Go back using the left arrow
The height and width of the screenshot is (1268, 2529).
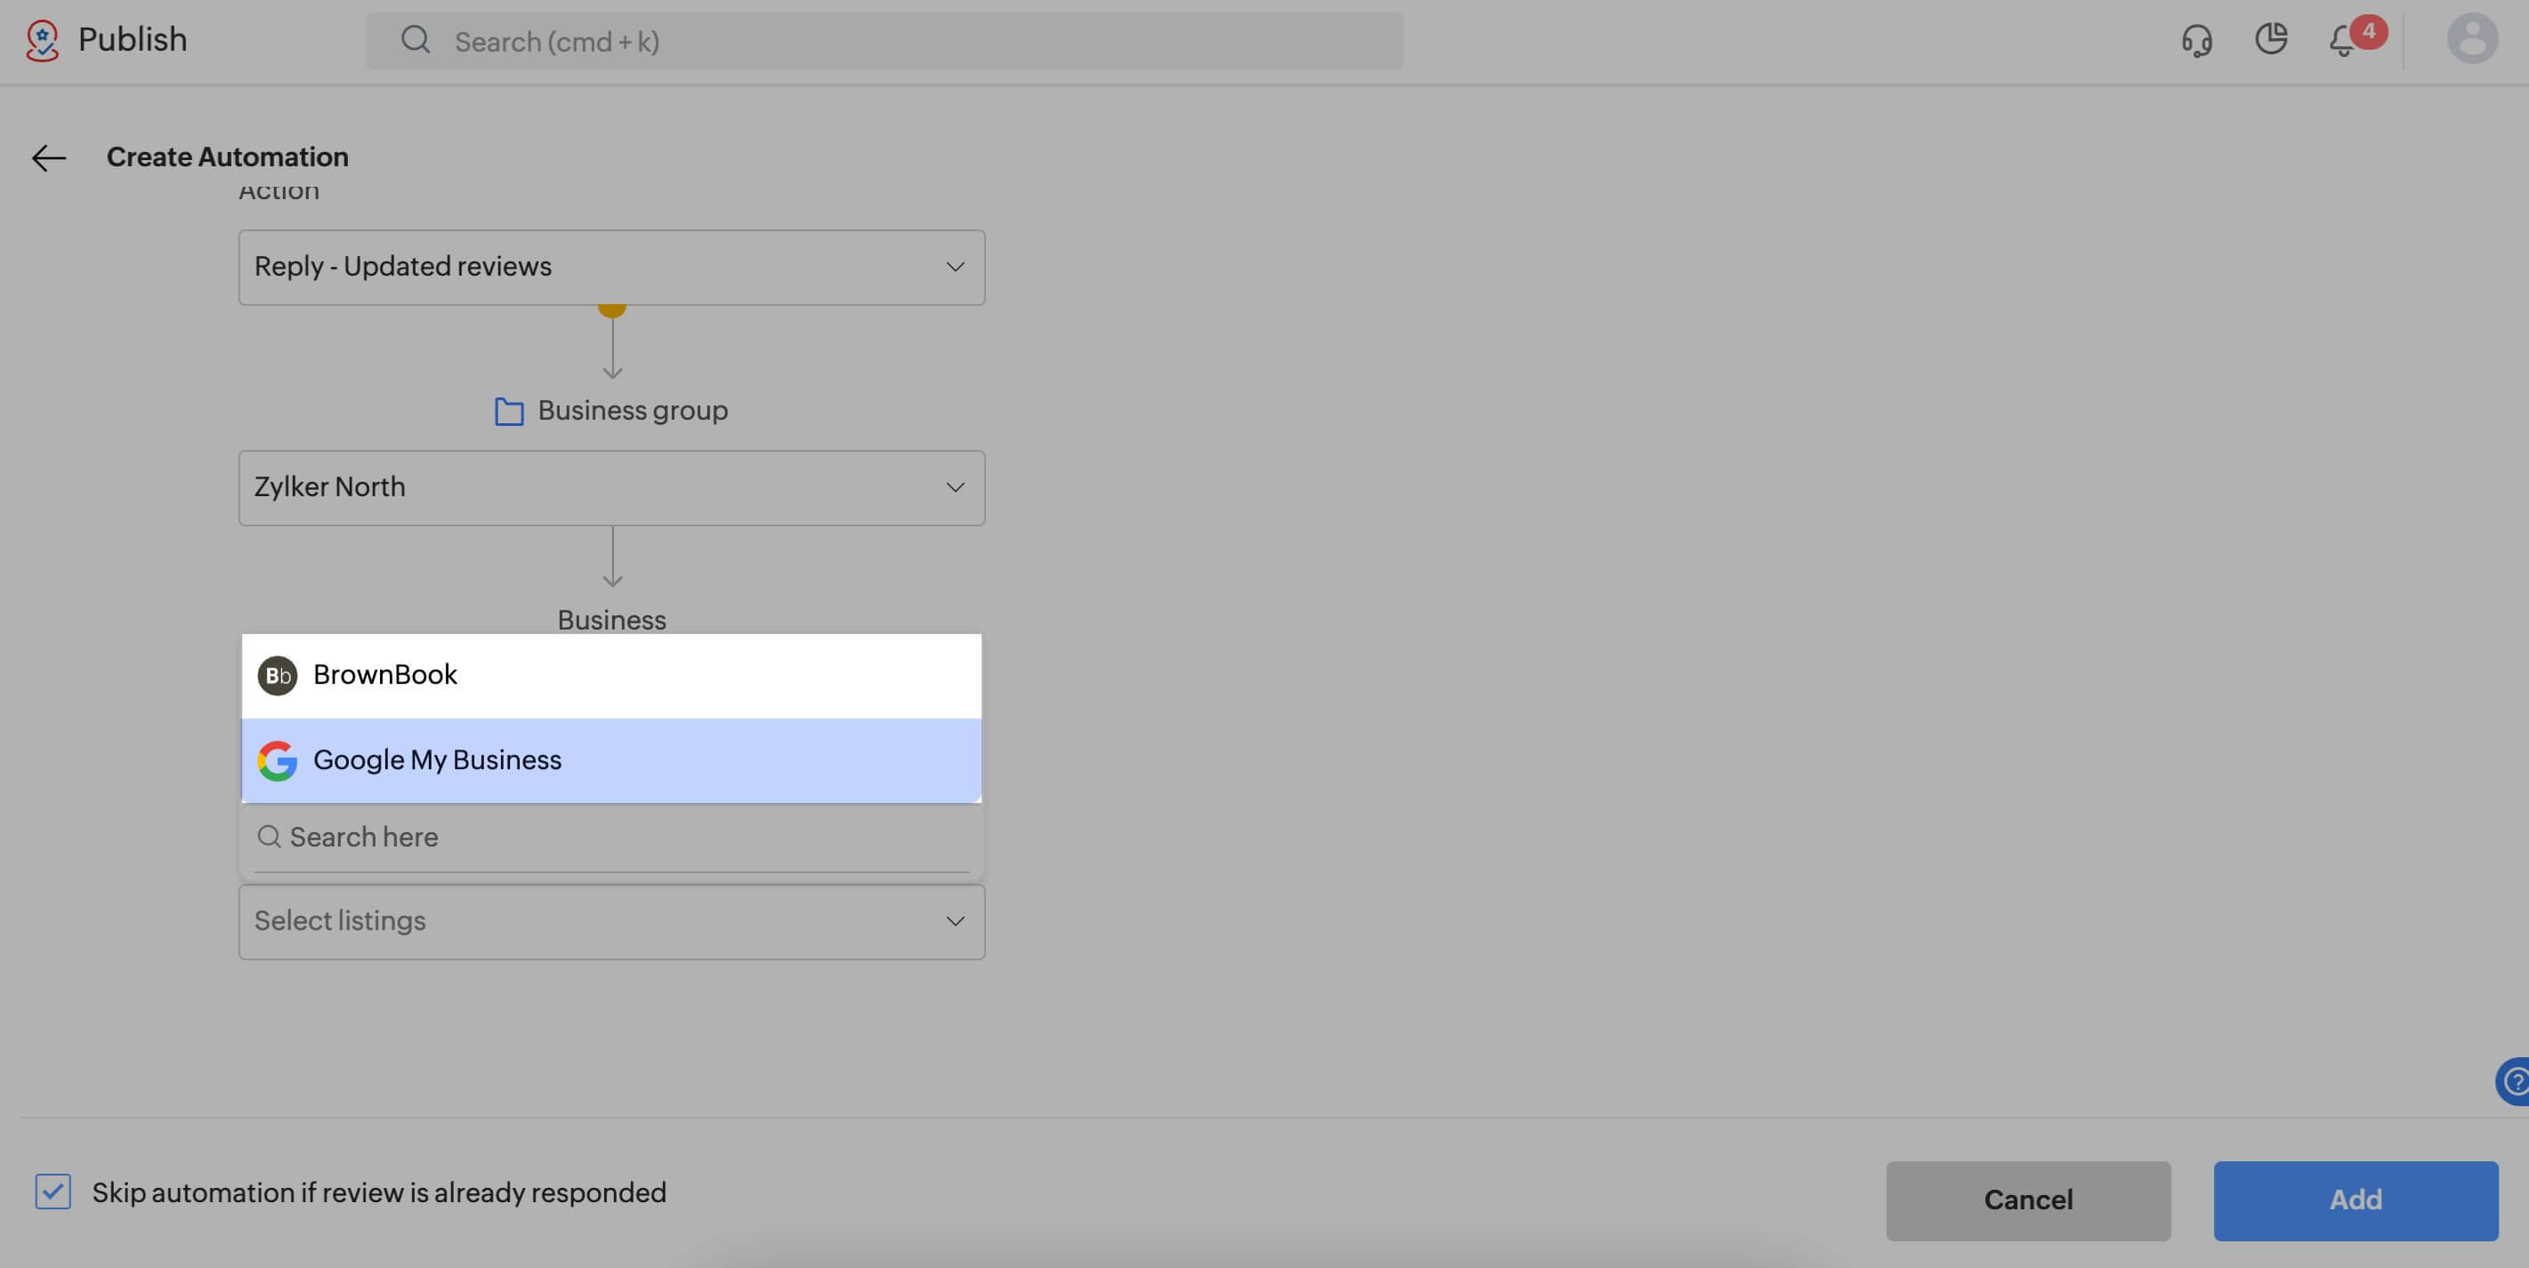(48, 156)
